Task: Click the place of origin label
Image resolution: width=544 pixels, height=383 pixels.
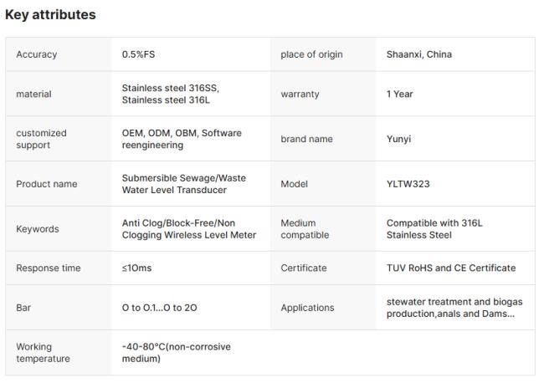Action: click(311, 55)
